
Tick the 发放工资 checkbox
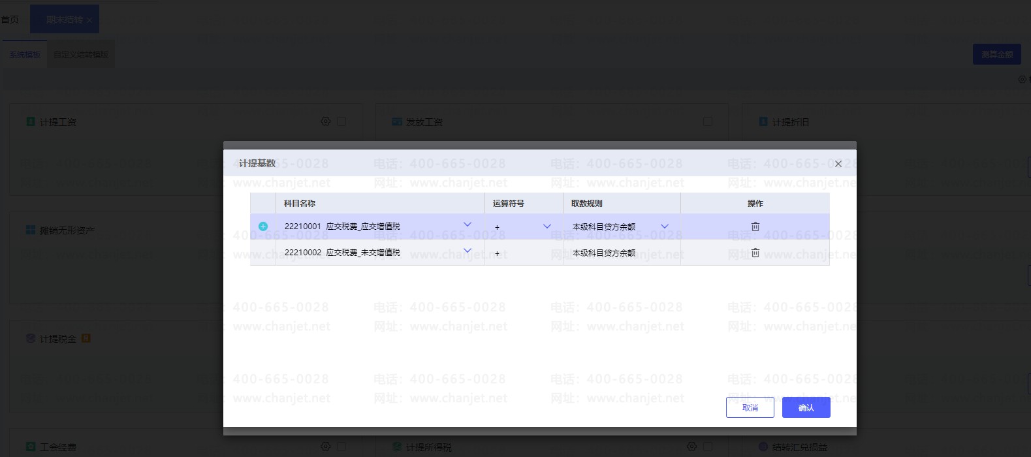[x=708, y=121]
